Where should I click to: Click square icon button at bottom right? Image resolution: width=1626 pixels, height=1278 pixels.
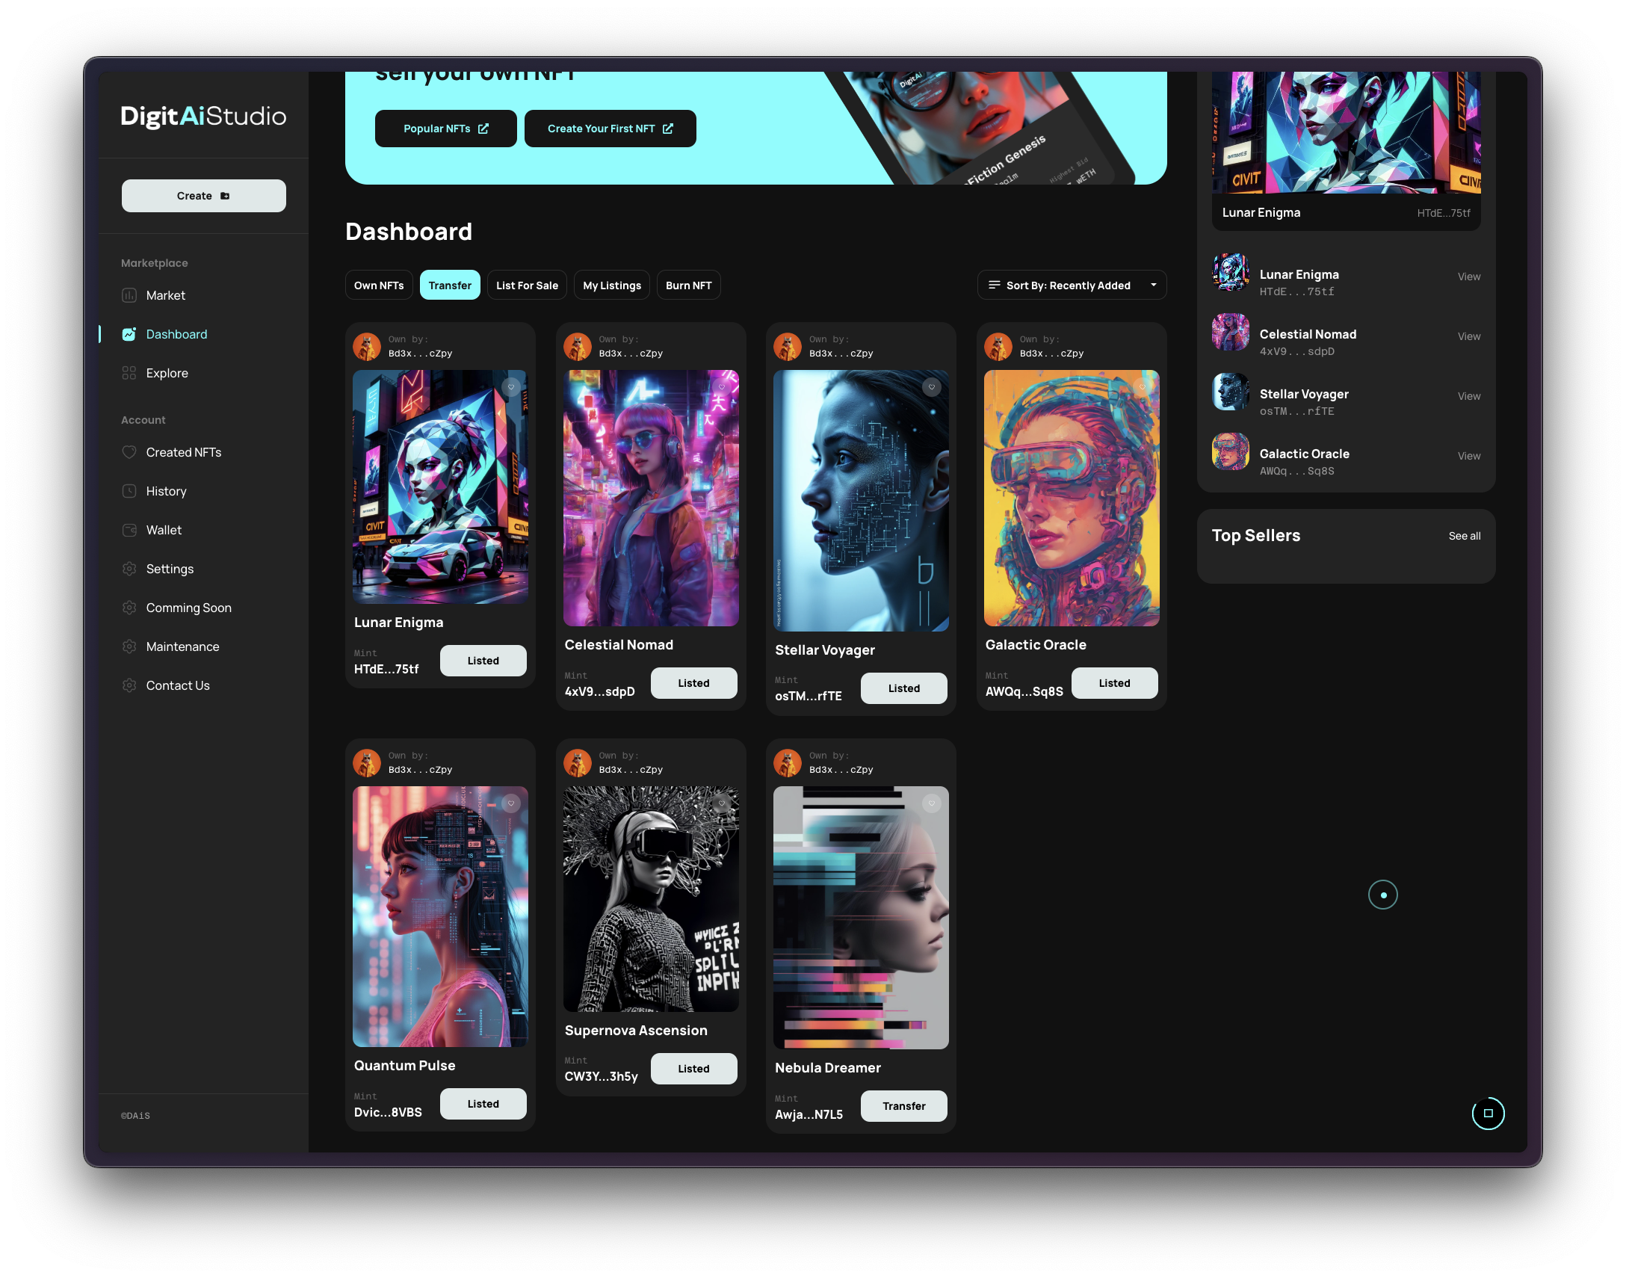click(x=1488, y=1114)
